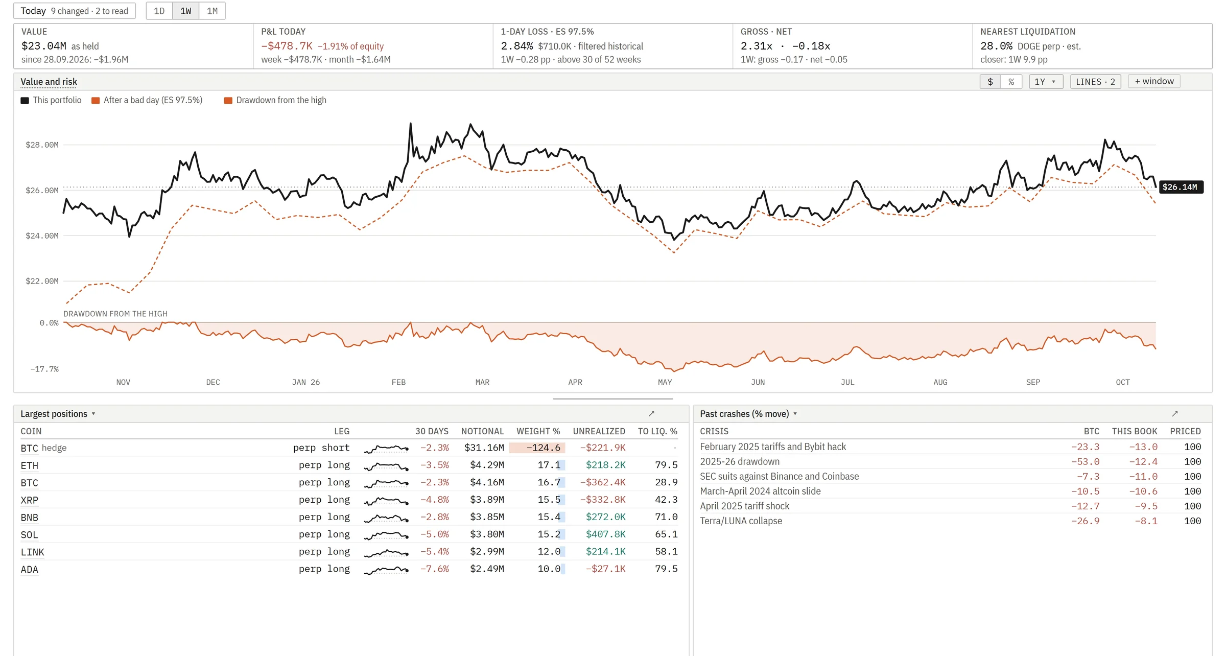Open the BNB coin link
This screenshot has height=656, width=1226.
tap(30, 518)
